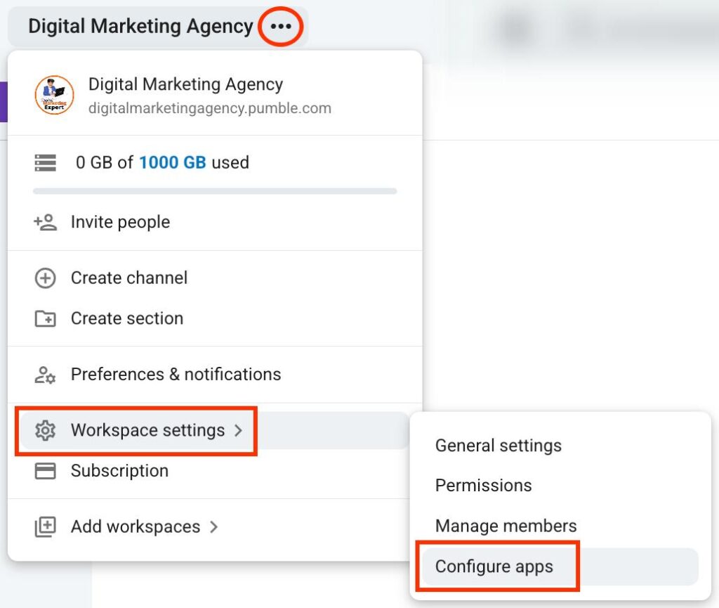Click the Add workspaces icon
The height and width of the screenshot is (608, 719).
(46, 526)
